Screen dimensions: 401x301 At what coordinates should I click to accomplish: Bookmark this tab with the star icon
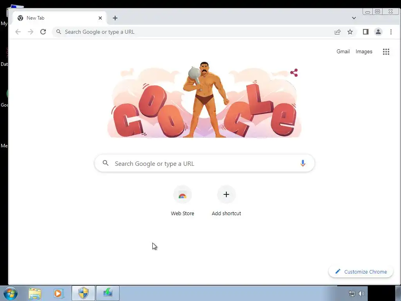(x=350, y=32)
